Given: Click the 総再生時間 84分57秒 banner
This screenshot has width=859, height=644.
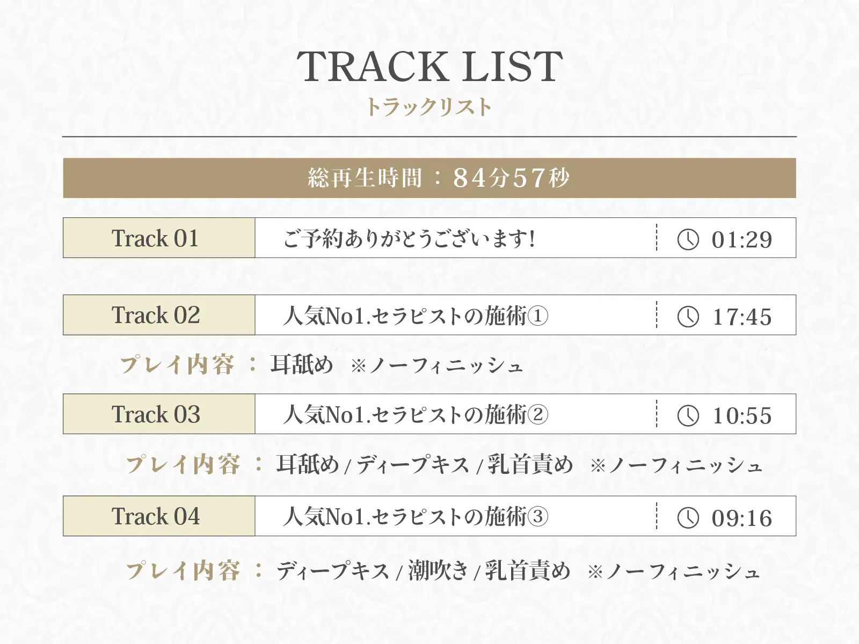Looking at the screenshot, I should pyautogui.click(x=429, y=178).
